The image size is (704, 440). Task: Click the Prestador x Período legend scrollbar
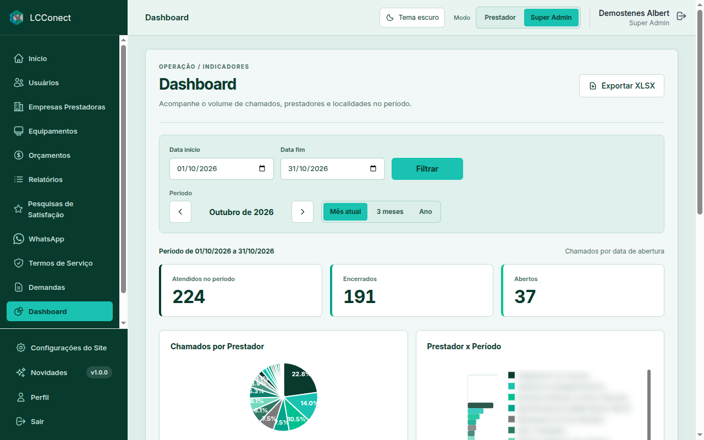pyautogui.click(x=649, y=404)
